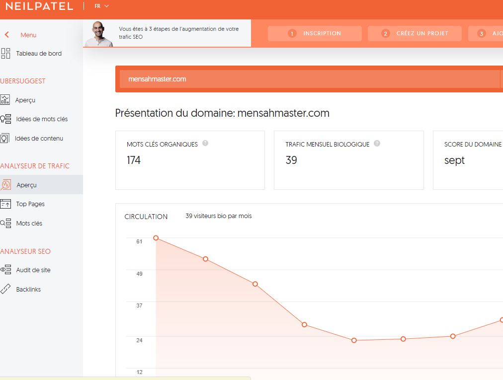Open Backlinks

coord(28,289)
